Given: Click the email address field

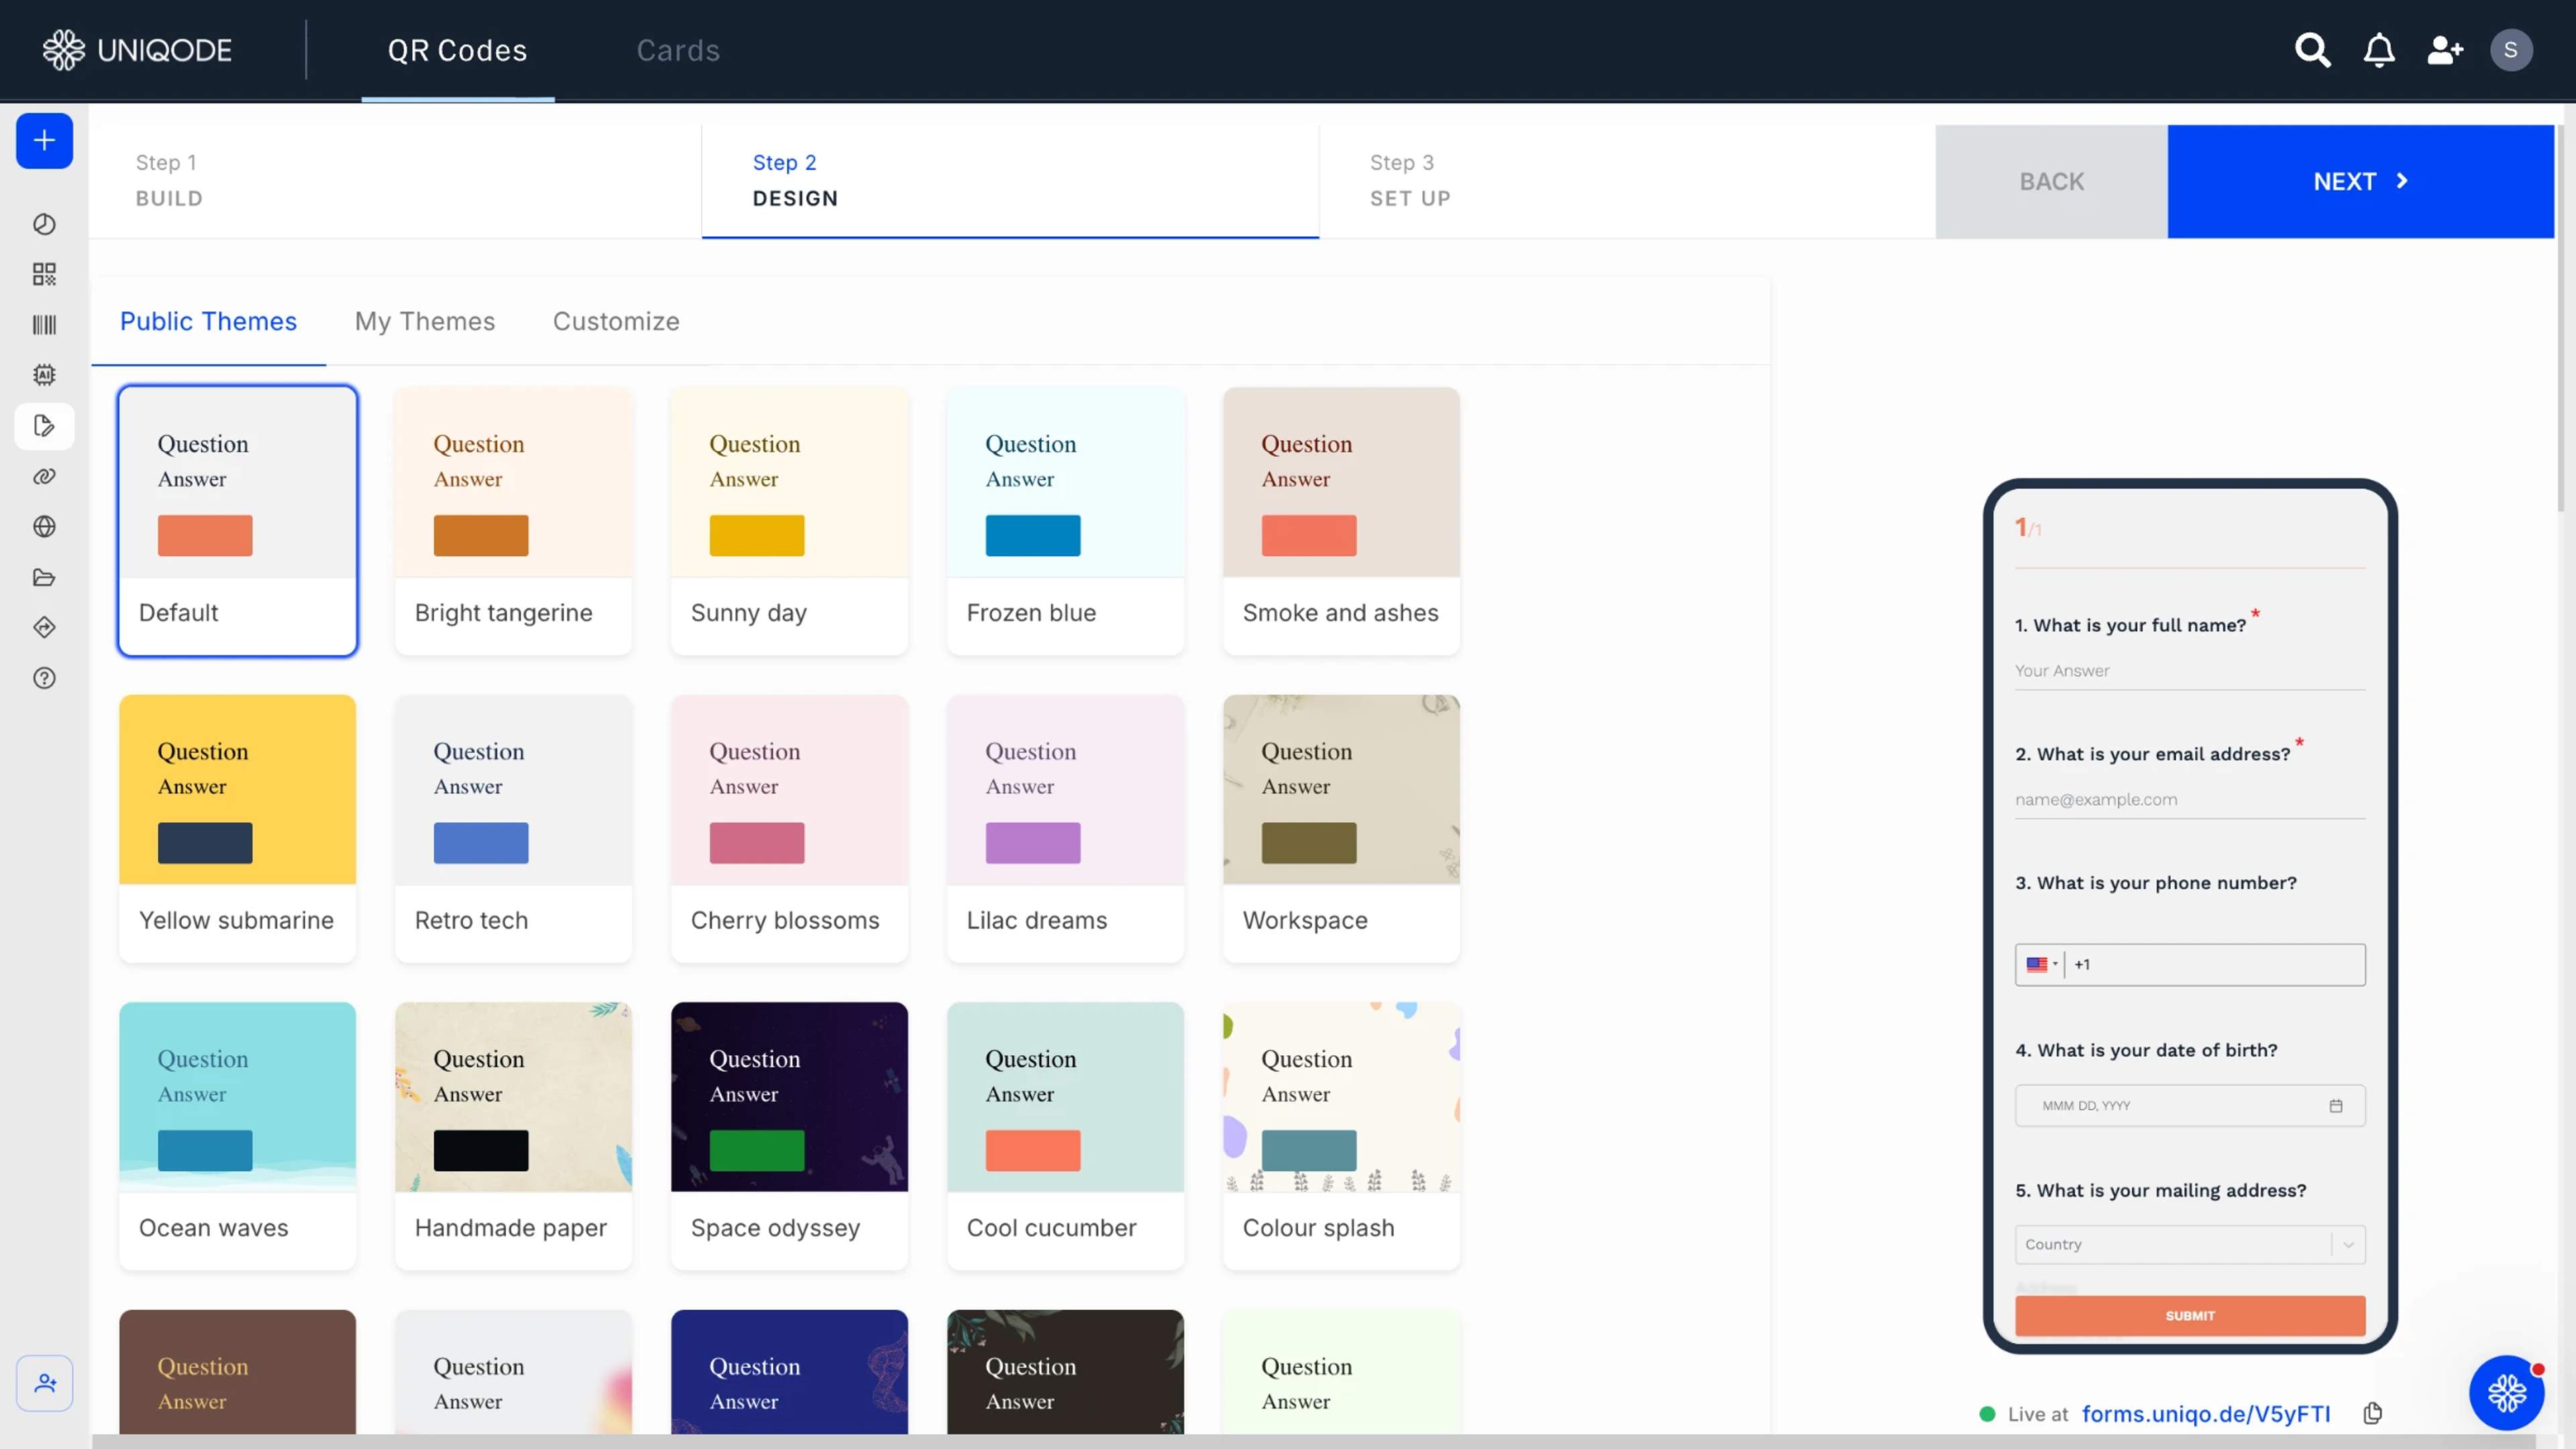Looking at the screenshot, I should (2190, 800).
